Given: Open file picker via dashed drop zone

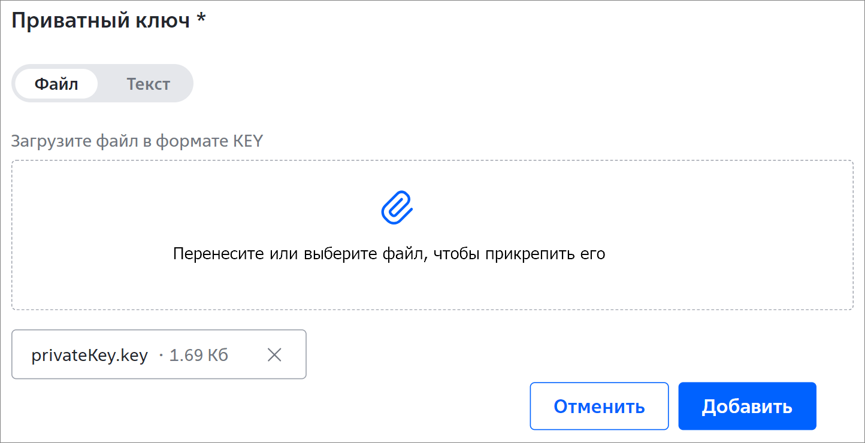Looking at the screenshot, I should pyautogui.click(x=432, y=235).
